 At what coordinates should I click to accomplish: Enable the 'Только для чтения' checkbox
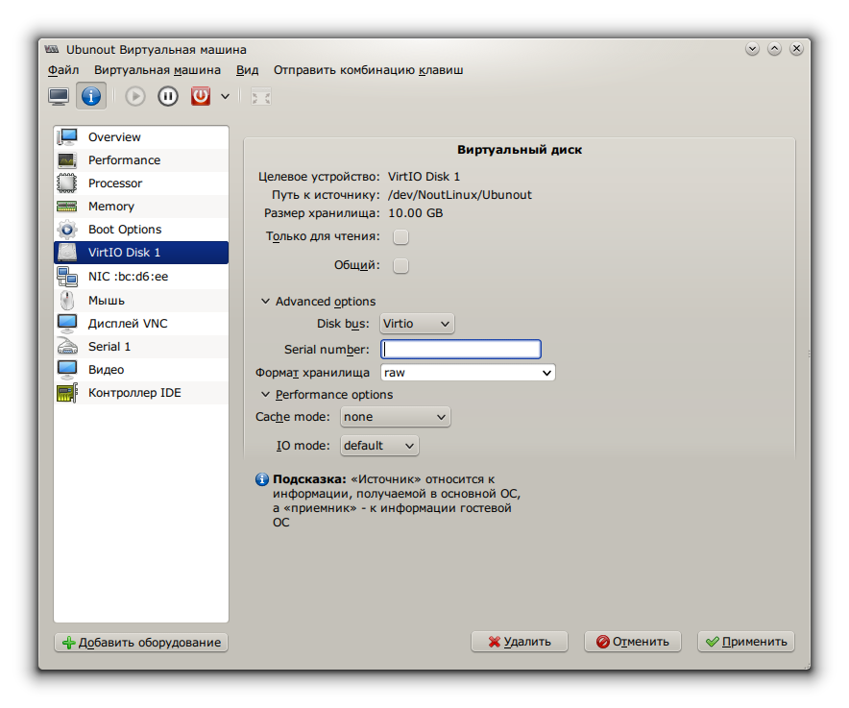coord(401,236)
